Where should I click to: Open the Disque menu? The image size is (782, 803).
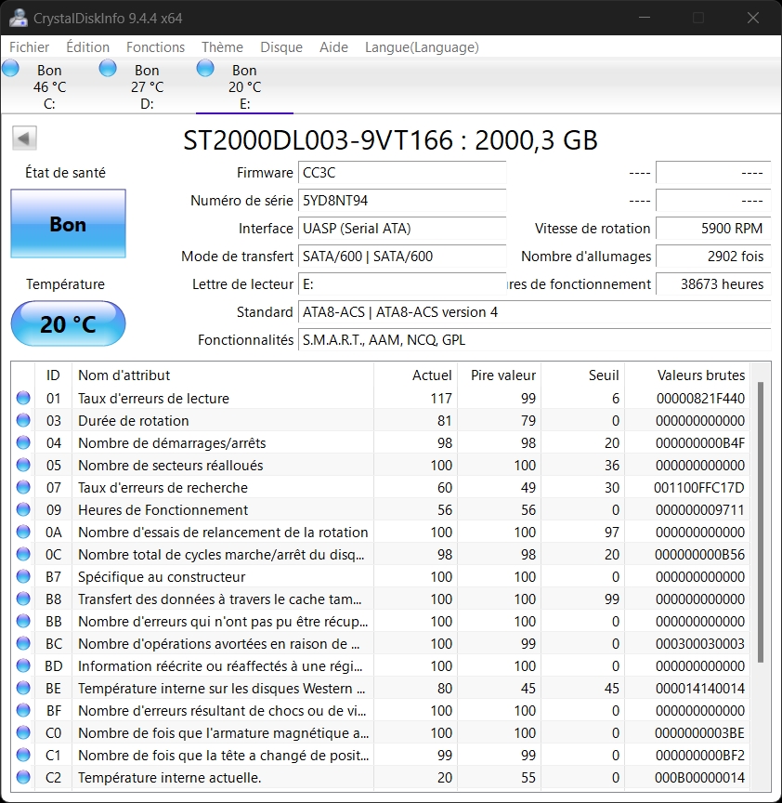[281, 47]
